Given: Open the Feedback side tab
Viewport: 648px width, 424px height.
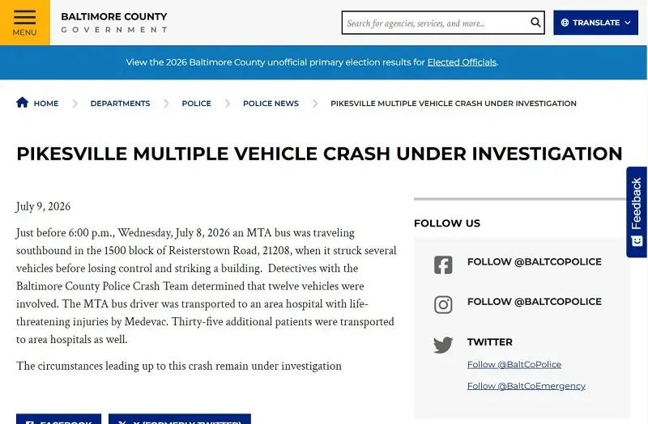Looking at the screenshot, I should tap(637, 212).
